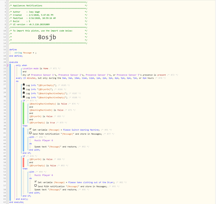Select the 'only when' restriction statement
Viewport: 217px width, 204px height.
tap(22, 65)
